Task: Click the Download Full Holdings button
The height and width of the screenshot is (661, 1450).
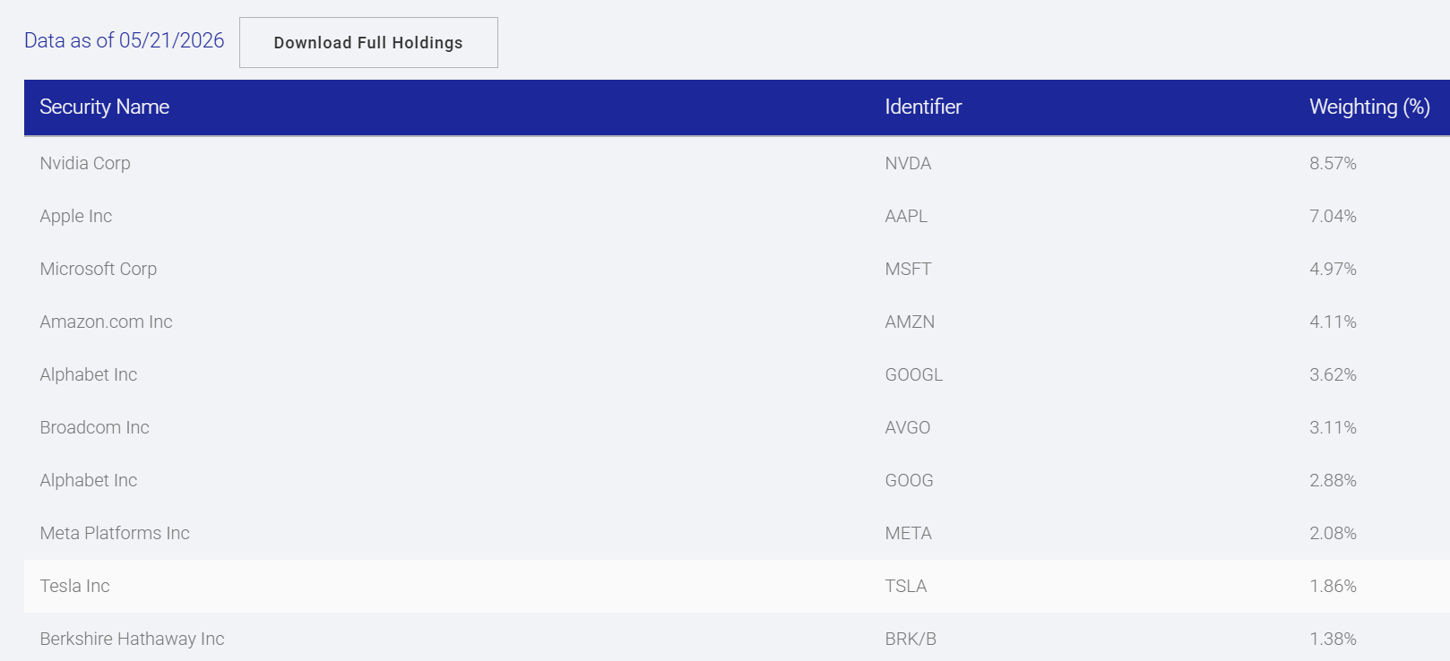Action: click(368, 42)
